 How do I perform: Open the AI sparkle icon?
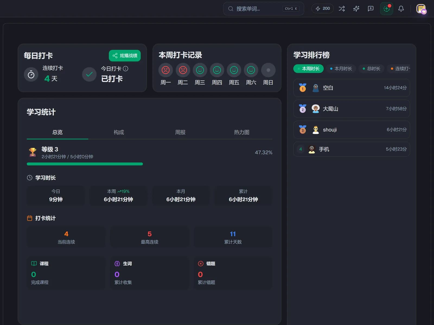click(x=356, y=9)
